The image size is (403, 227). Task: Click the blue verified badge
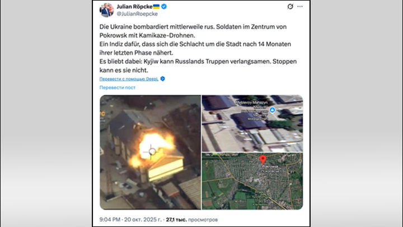(x=164, y=7)
